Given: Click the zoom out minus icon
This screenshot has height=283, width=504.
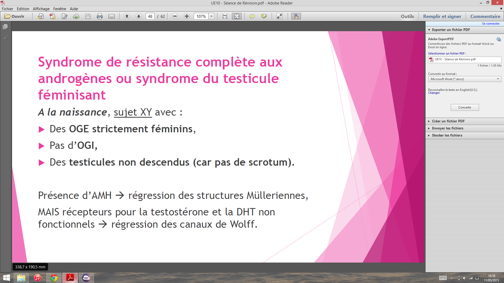Looking at the screenshot, I should tap(175, 16).
